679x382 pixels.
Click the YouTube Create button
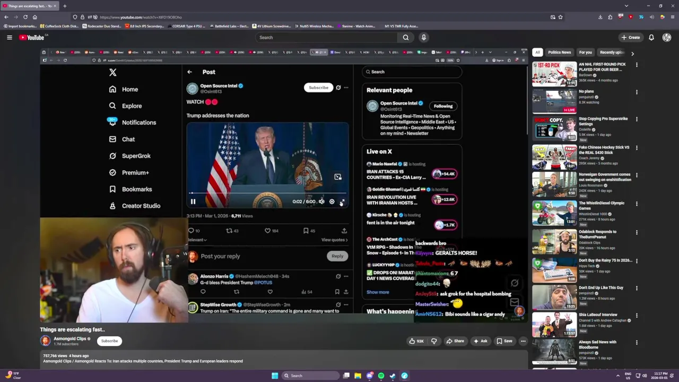[x=631, y=38]
